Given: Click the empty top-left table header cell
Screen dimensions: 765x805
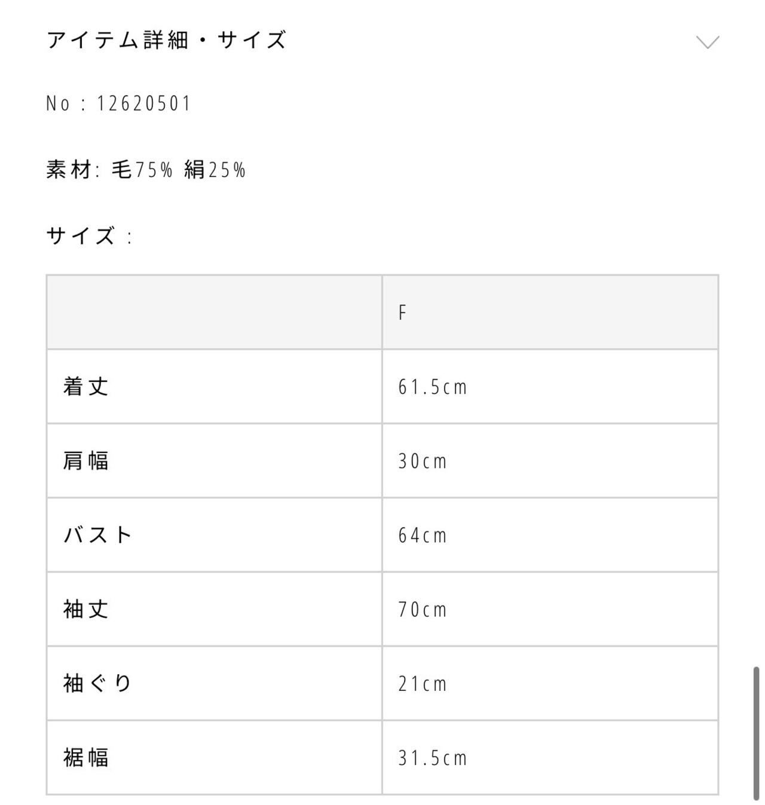Looking at the screenshot, I should pos(214,312).
